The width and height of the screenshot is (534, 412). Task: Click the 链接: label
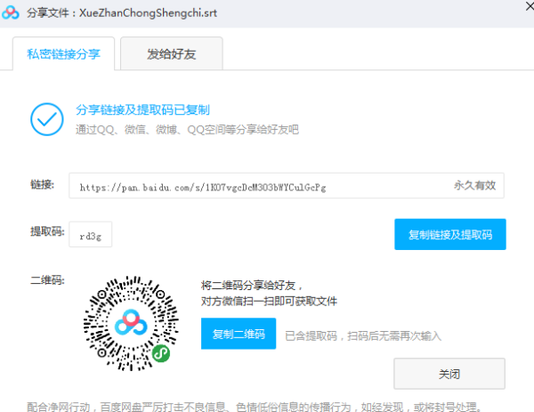coord(42,184)
